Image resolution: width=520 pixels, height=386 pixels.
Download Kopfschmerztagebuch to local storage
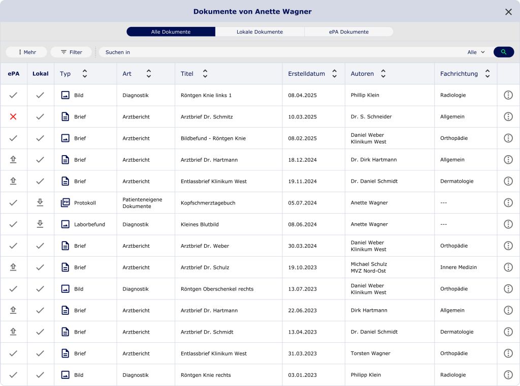click(x=40, y=202)
